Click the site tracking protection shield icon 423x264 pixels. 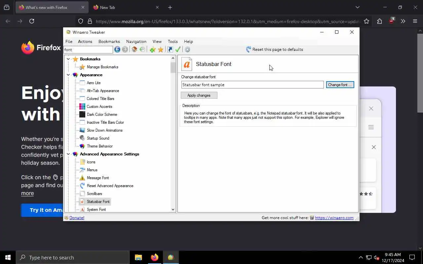81,21
